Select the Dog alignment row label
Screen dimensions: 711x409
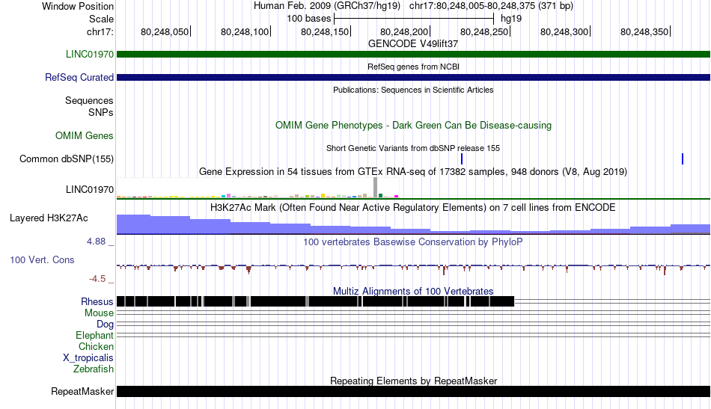click(105, 324)
